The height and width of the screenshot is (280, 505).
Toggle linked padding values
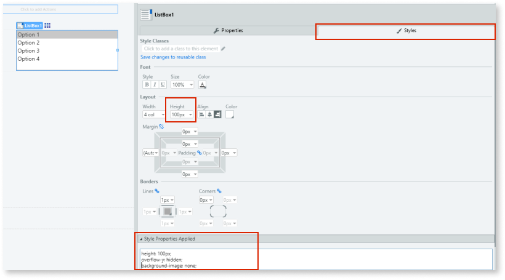pos(199,152)
